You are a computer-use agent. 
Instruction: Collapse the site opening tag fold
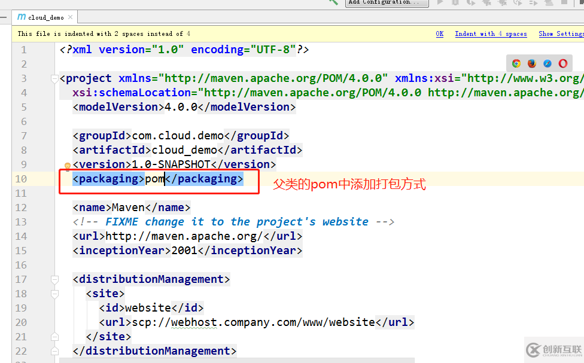pos(54,294)
